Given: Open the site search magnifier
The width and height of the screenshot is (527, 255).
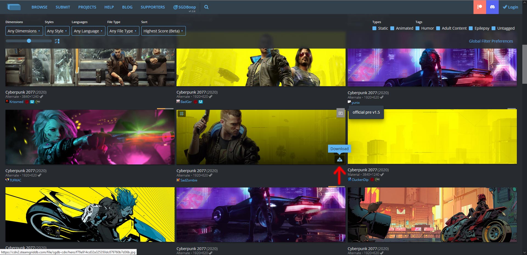Looking at the screenshot, I should (x=206, y=7).
